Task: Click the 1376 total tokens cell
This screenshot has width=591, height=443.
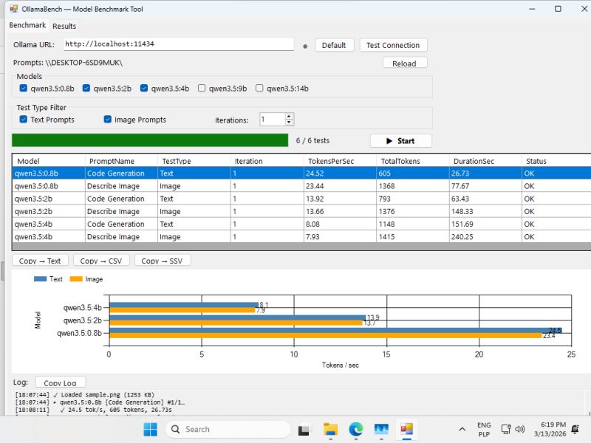Action: pos(413,211)
